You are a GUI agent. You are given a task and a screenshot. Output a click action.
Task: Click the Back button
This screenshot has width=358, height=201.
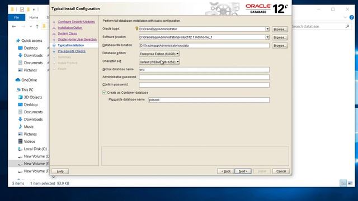225,171
